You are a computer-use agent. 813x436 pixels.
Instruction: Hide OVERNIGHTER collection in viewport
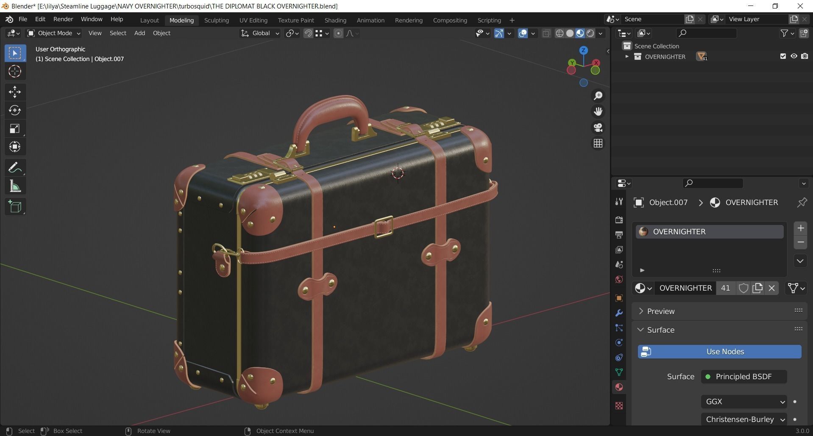[x=794, y=56]
